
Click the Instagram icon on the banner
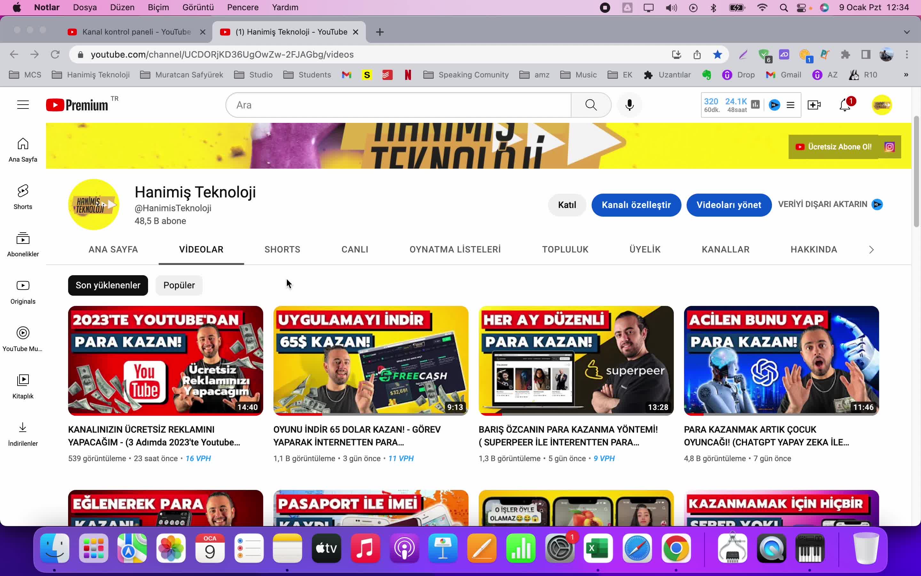click(889, 147)
